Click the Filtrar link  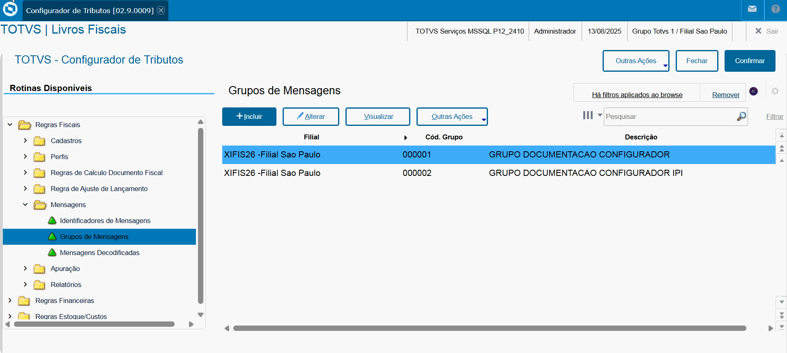point(775,116)
